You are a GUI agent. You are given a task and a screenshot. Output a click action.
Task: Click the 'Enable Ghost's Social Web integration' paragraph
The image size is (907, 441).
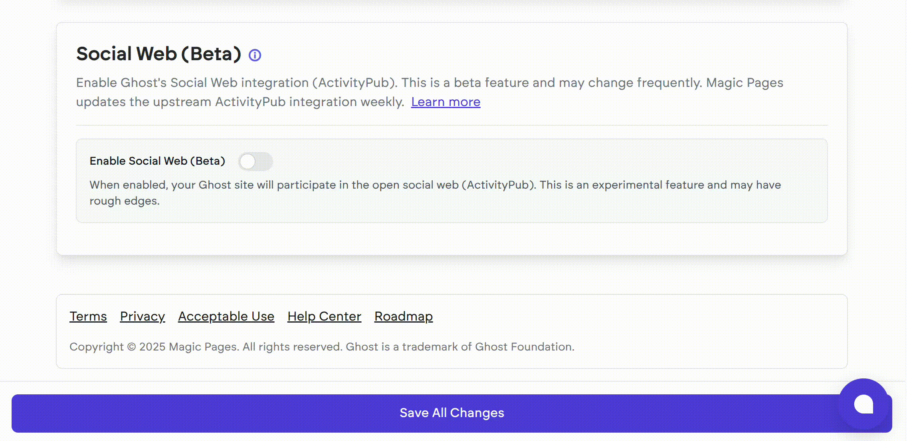click(x=430, y=92)
